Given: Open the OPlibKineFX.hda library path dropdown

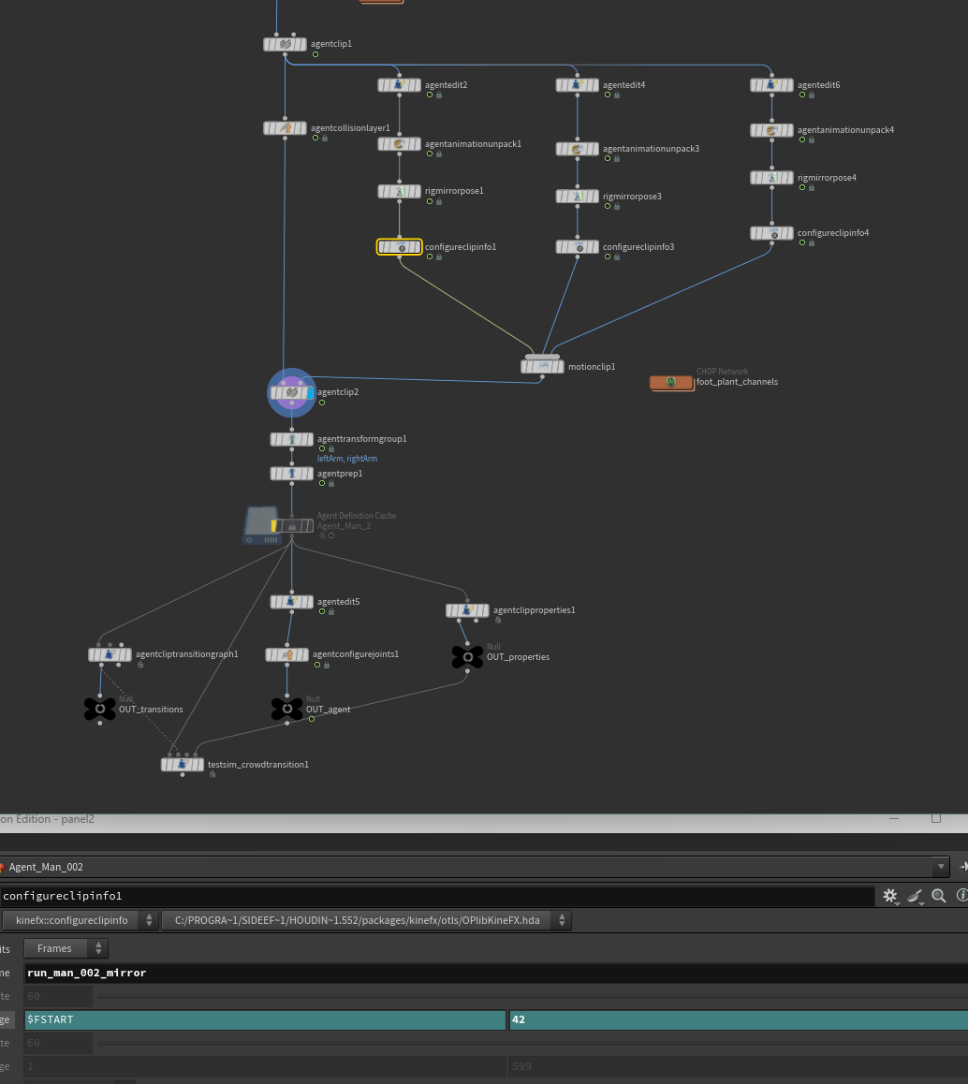Looking at the screenshot, I should point(366,920).
